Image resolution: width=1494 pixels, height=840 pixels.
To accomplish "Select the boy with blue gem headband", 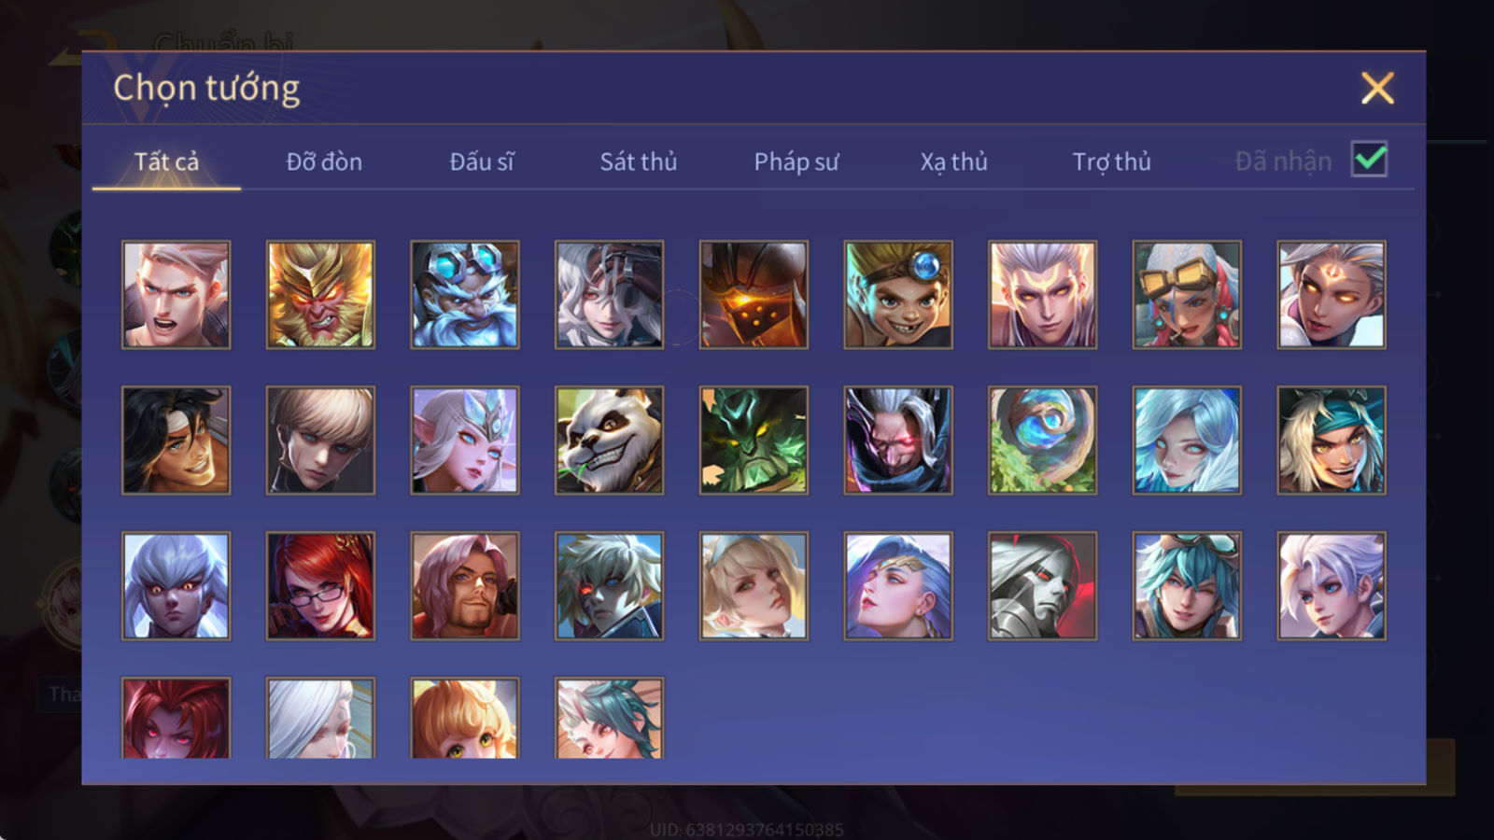I will pyautogui.click(x=898, y=295).
